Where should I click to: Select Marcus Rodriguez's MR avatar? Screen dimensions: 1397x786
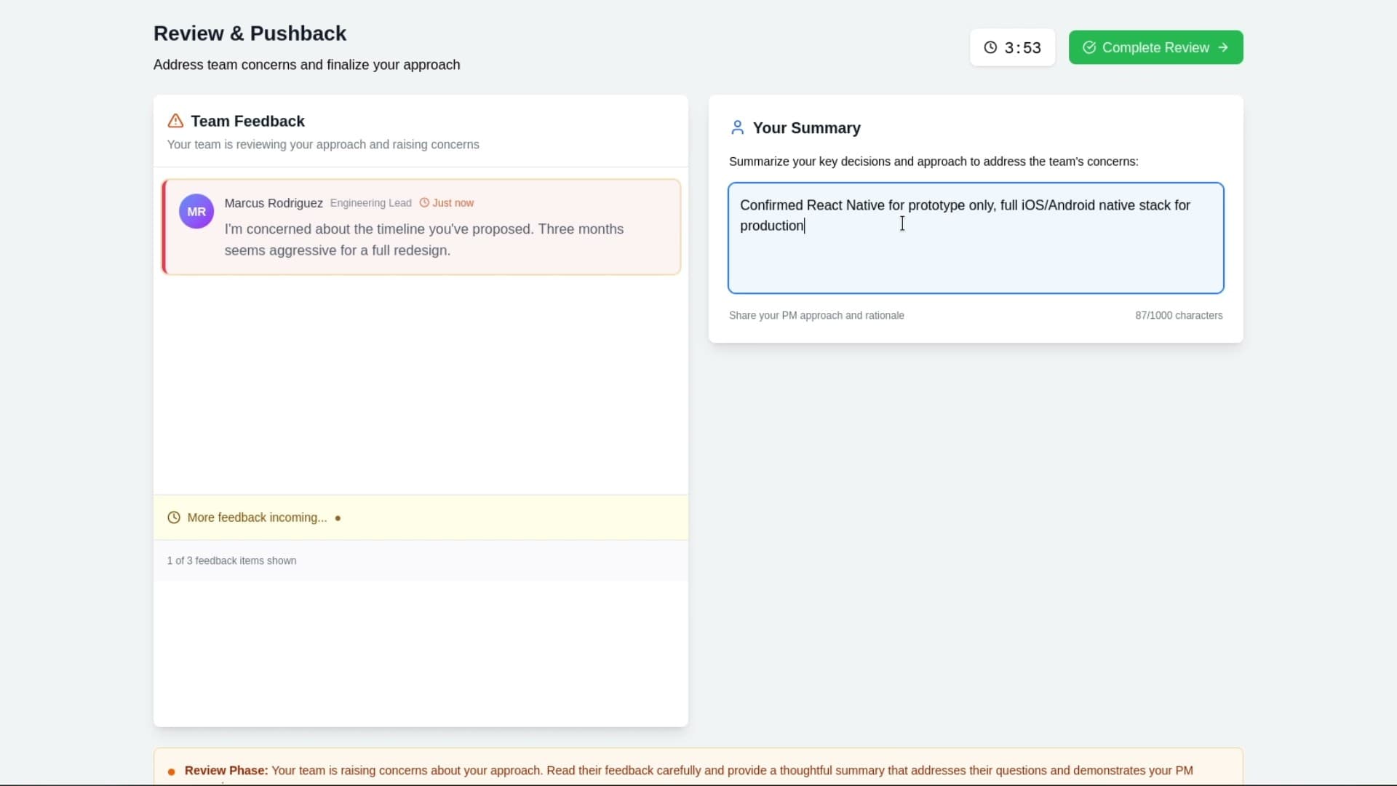click(196, 211)
